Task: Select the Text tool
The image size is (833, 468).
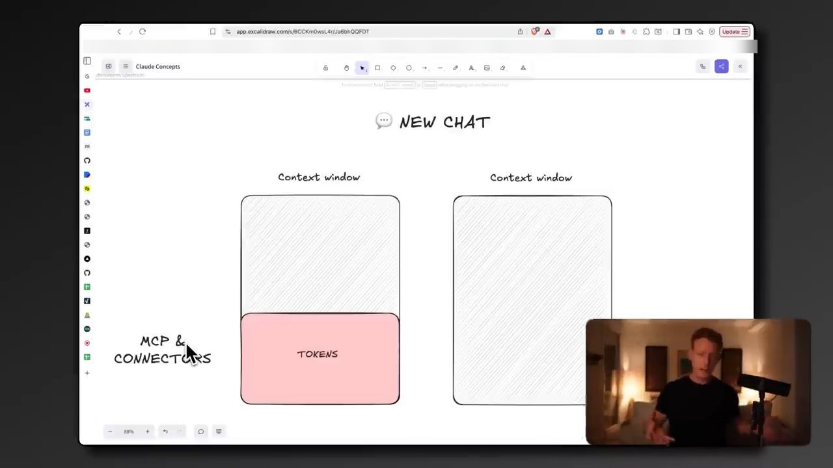Action: [471, 68]
